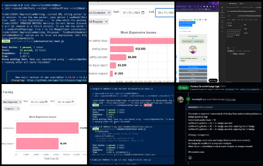Click the 01/01/2022 Start date field above All Projects
Image resolution: width=263 pixels, height=166 pixels.
pos(134,12)
